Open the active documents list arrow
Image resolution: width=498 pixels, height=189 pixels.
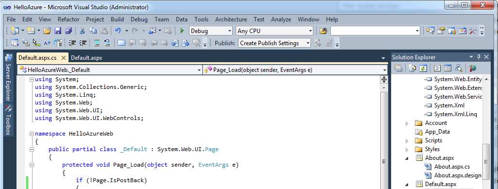[x=383, y=58]
